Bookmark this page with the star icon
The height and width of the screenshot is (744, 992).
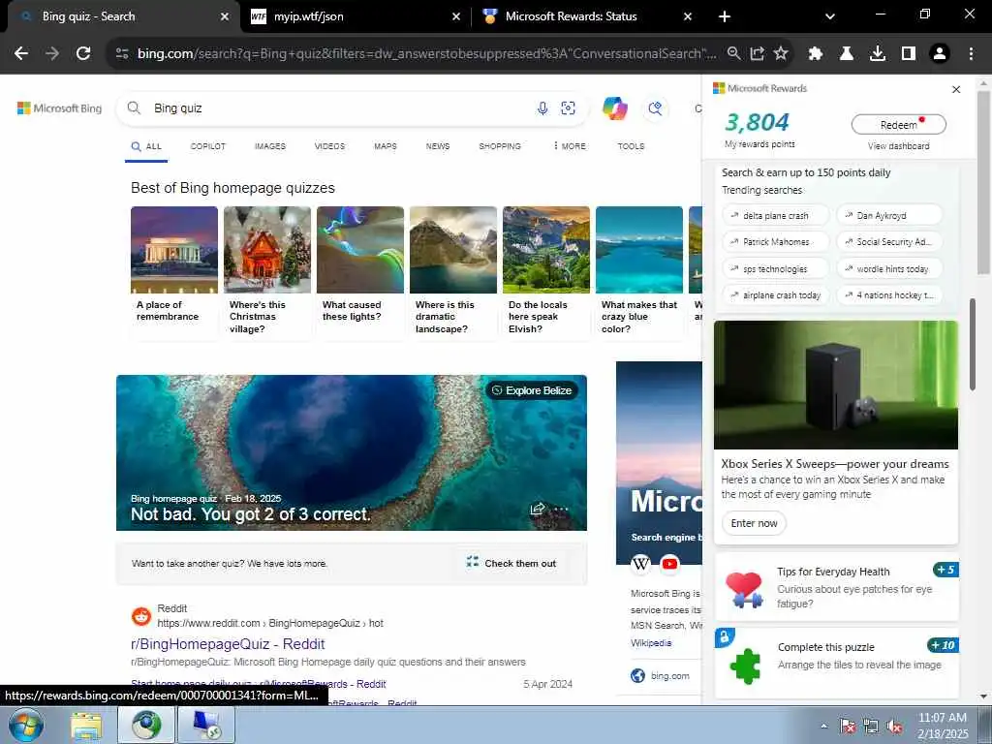(x=781, y=54)
